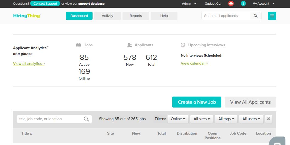290x145 pixels.
Task: Click View All Applicants button
Action: 250,102
